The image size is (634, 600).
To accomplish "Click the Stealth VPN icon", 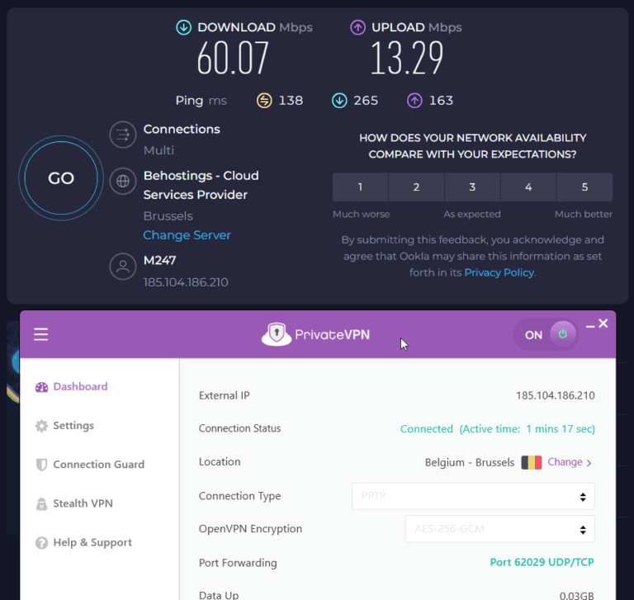I will pos(41,503).
